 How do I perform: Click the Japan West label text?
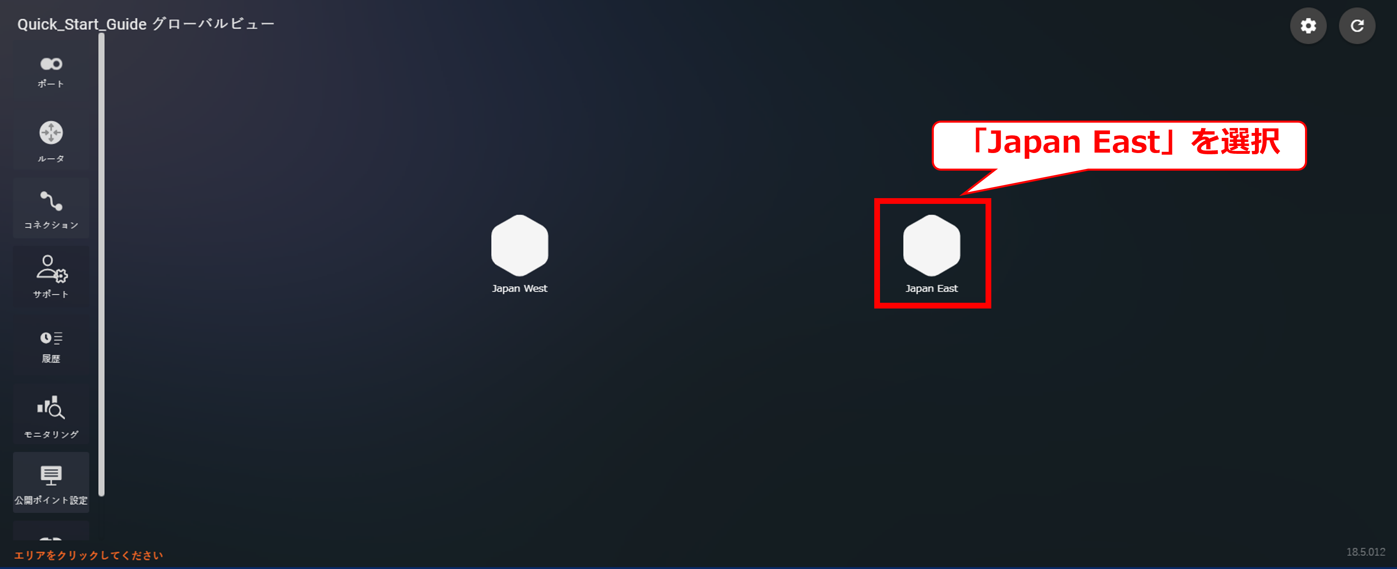tap(519, 288)
